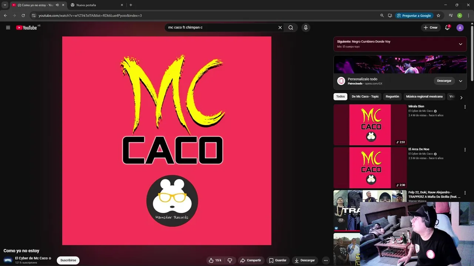Open a new browser tab
The height and width of the screenshot is (266, 474).
(x=131, y=5)
